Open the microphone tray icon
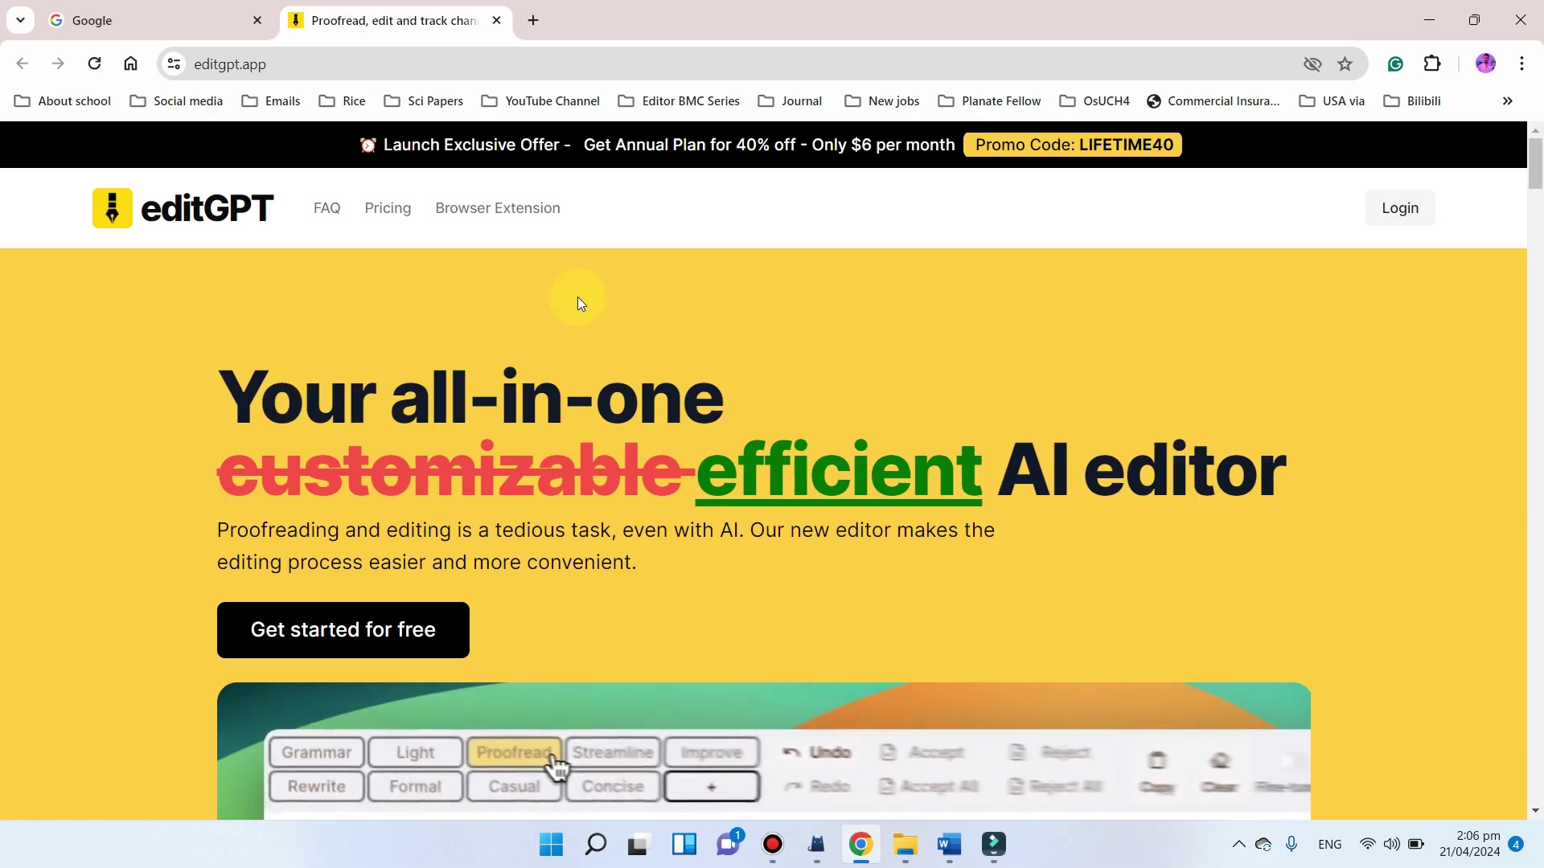 point(1291,844)
